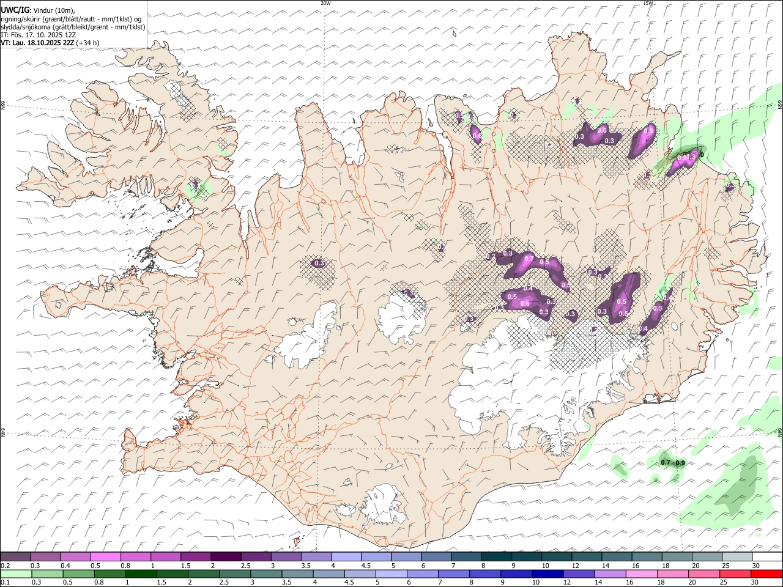Click the '66N' latitude label on right edge
Screen dimensions: 783x587
pos(780,105)
